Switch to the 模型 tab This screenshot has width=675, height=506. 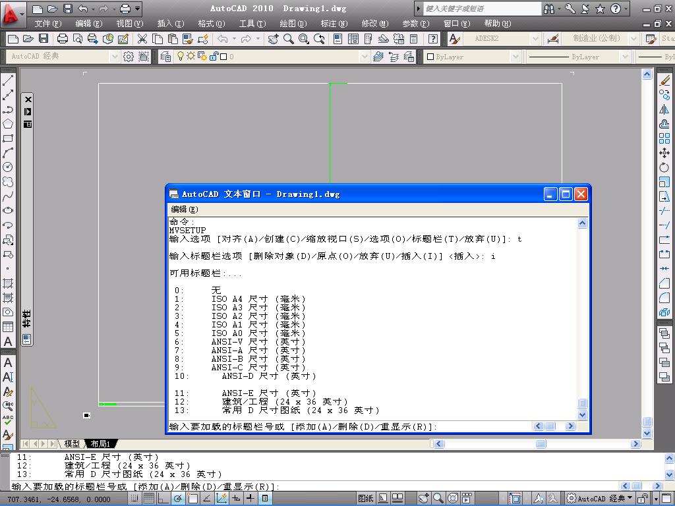click(x=72, y=443)
